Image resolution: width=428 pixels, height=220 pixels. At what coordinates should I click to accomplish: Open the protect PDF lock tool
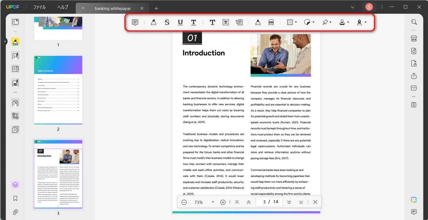tap(414, 64)
